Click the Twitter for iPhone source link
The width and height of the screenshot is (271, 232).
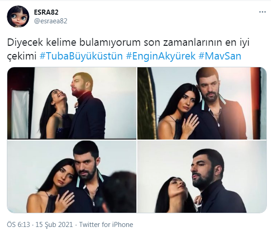coord(106,225)
